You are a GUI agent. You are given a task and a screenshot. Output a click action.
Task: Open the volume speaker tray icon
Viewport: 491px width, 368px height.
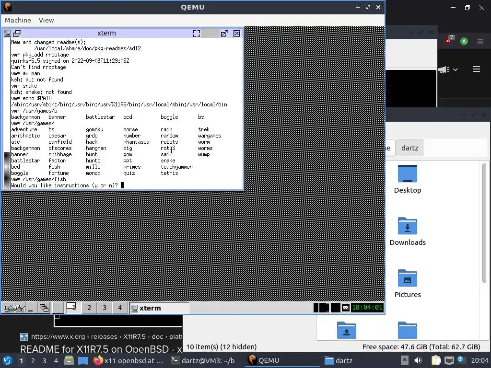tap(418, 360)
